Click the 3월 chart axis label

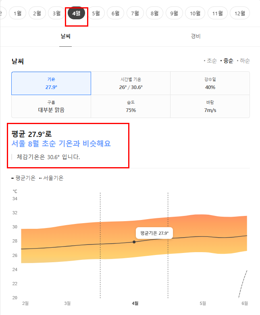pyautogui.click(x=67, y=303)
